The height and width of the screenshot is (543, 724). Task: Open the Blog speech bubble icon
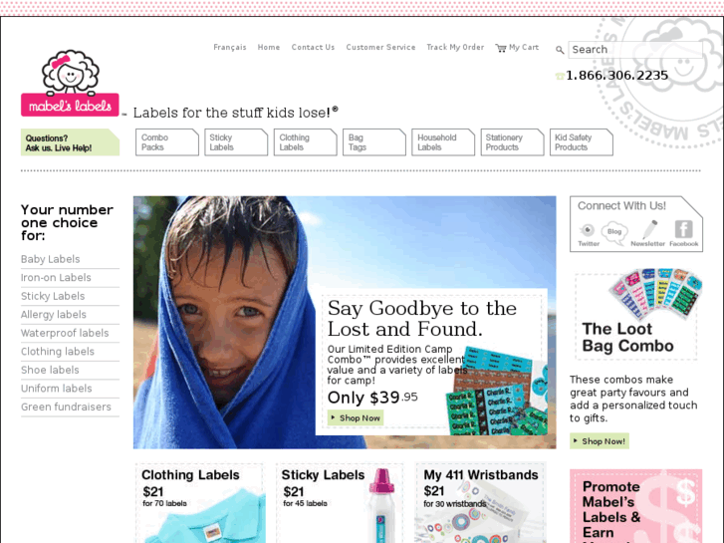pos(614,232)
